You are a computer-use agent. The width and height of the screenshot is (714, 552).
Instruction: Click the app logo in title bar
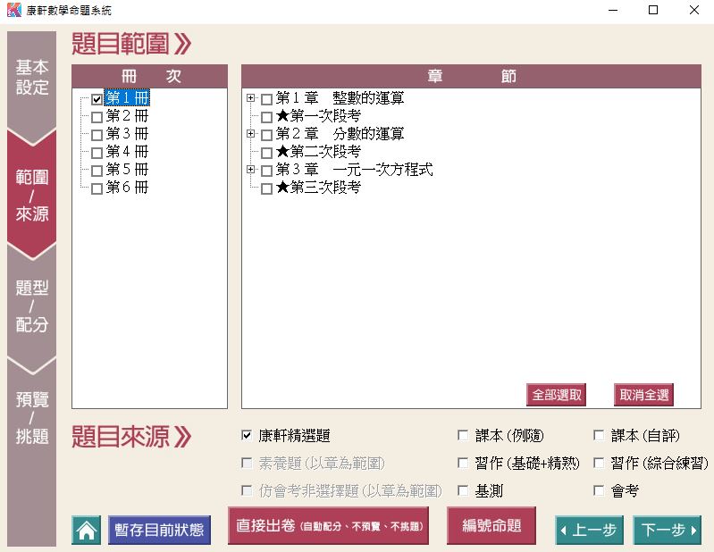pyautogui.click(x=13, y=10)
